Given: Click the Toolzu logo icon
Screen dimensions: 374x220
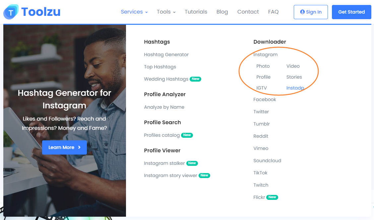Looking at the screenshot, I should pos(11,12).
